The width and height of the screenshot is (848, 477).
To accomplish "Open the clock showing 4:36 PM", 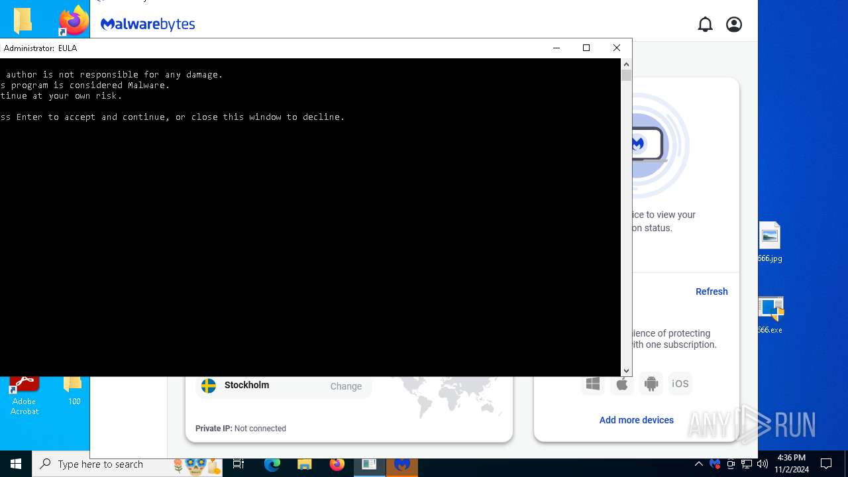I will click(x=792, y=464).
